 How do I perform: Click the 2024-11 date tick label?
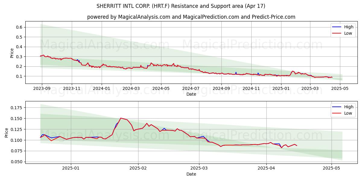pyautogui.click(x=251, y=88)
